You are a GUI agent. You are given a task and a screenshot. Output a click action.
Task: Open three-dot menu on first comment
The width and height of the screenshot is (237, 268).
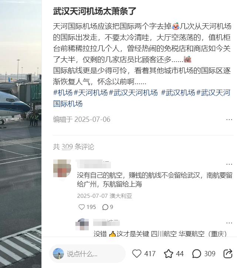click(x=229, y=164)
